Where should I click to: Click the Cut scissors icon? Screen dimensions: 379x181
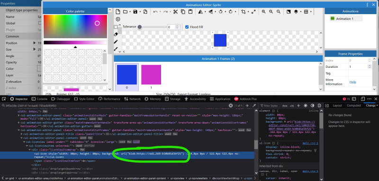tap(175, 12)
